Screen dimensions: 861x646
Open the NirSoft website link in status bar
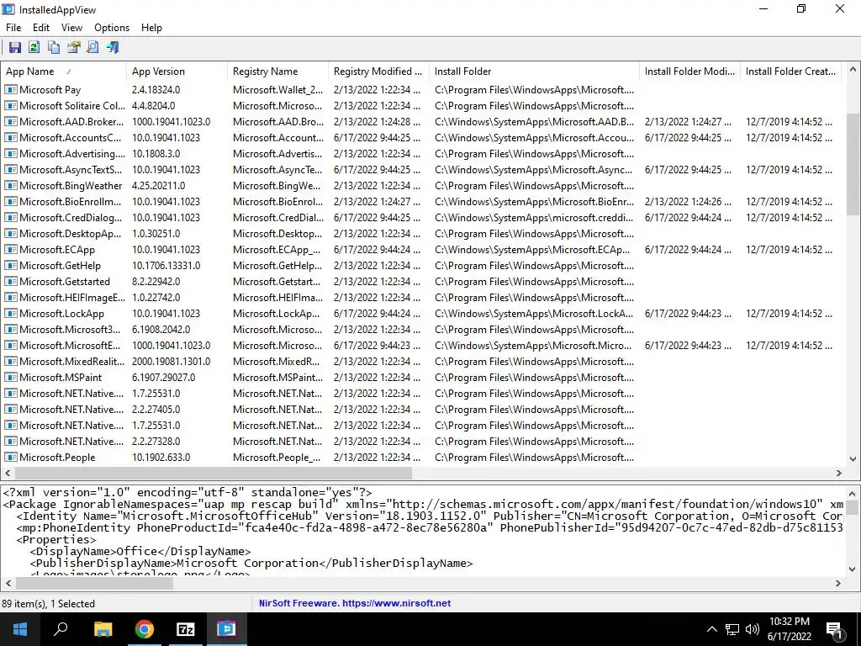point(354,603)
